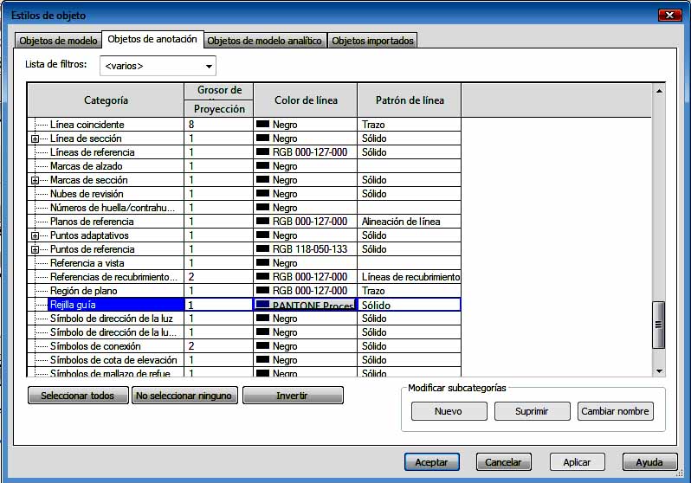Close the Estilos de objeto dialog
This screenshot has width=691, height=483.
click(x=669, y=16)
